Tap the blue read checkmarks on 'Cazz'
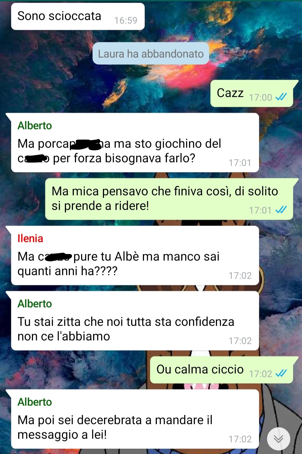 tap(281, 97)
